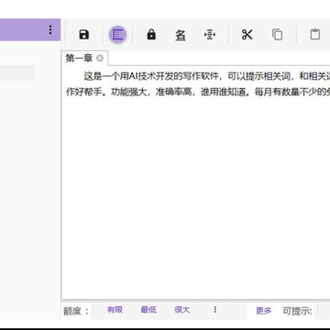330x330 pixels.
Task: Click the Paste clipboard icon
Action: [x=315, y=34]
